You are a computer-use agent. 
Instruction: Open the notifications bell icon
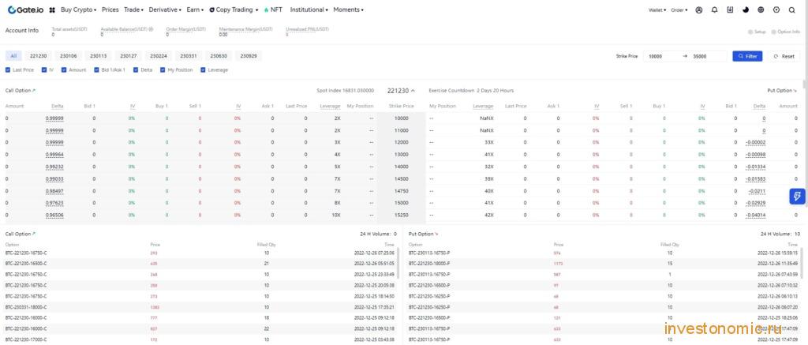pyautogui.click(x=714, y=9)
